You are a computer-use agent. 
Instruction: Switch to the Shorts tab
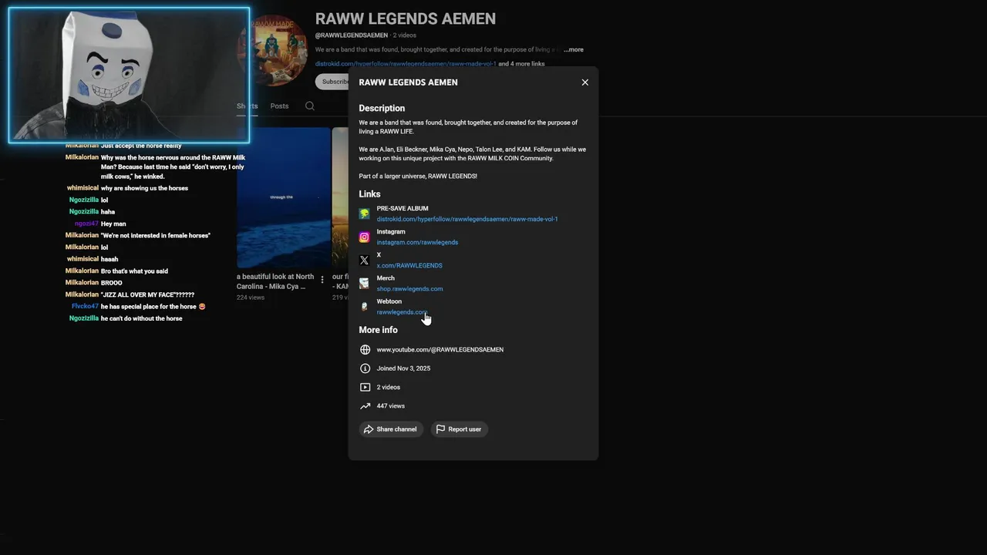(x=247, y=106)
